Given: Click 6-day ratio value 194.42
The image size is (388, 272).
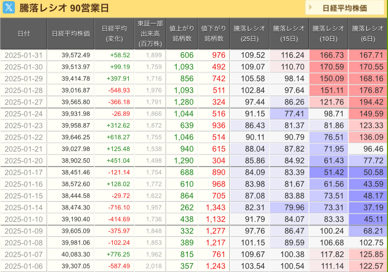Looking at the screenshot, I should [x=371, y=102].
